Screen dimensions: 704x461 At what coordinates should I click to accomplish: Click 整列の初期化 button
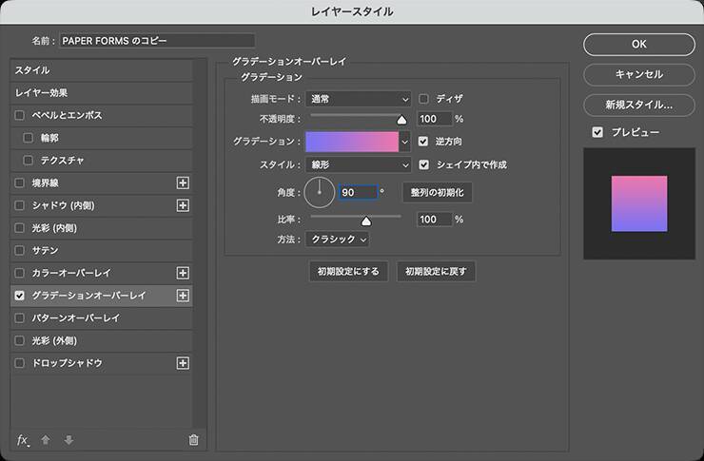coord(437,192)
